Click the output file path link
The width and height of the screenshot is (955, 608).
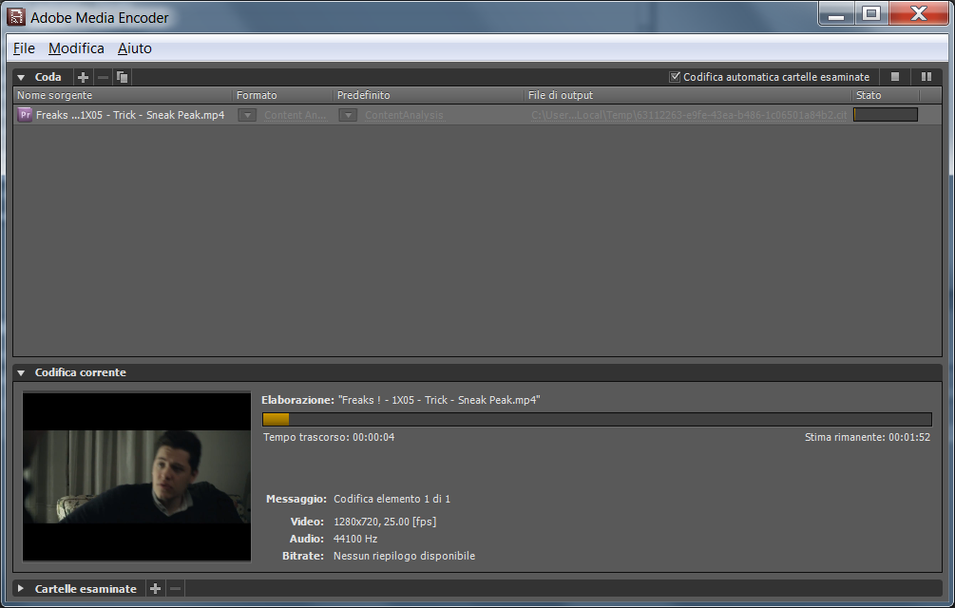click(689, 115)
